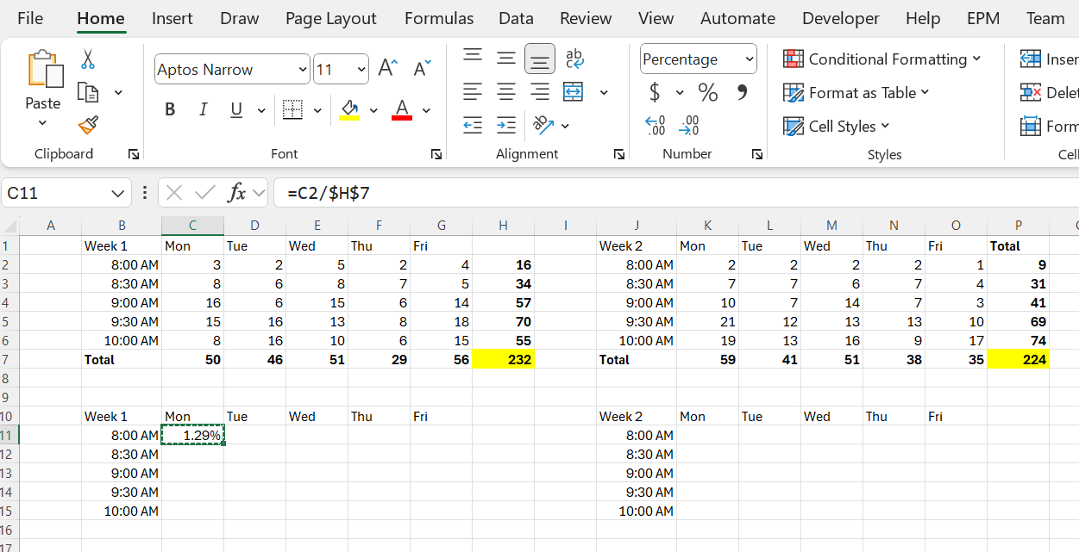Open the Borders dropdown arrow

(317, 110)
